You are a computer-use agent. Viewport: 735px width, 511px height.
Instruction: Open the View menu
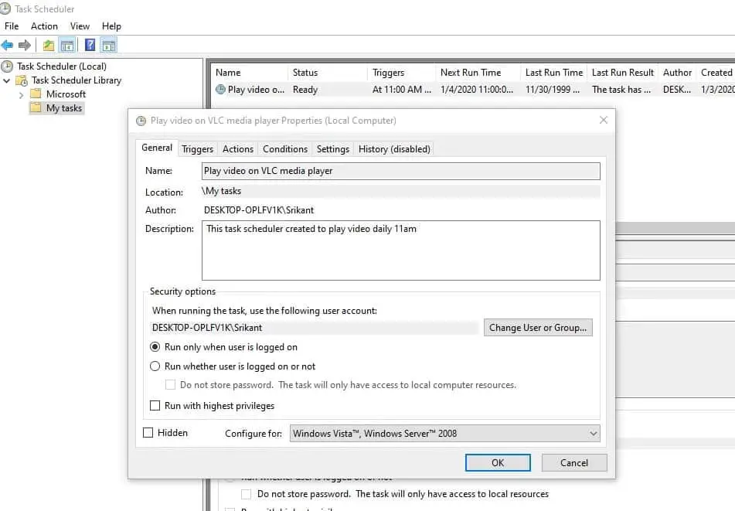tap(80, 26)
